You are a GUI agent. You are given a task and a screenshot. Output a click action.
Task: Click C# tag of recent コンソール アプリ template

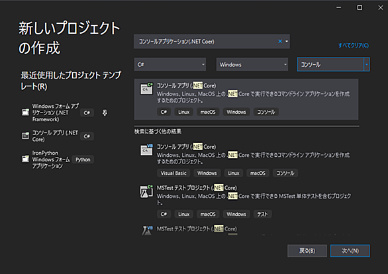pyautogui.click(x=87, y=136)
